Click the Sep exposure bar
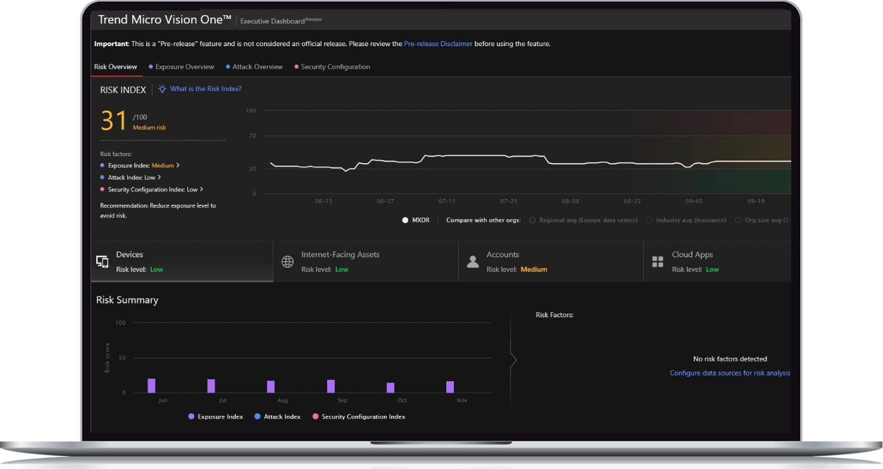 pyautogui.click(x=331, y=386)
